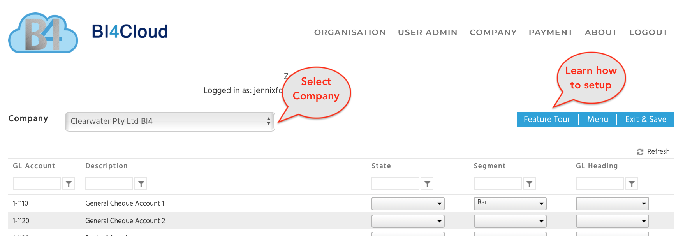The height and width of the screenshot is (236, 683).
Task: Open the GL Heading dropdown for account 1-1120
Action: click(x=612, y=221)
